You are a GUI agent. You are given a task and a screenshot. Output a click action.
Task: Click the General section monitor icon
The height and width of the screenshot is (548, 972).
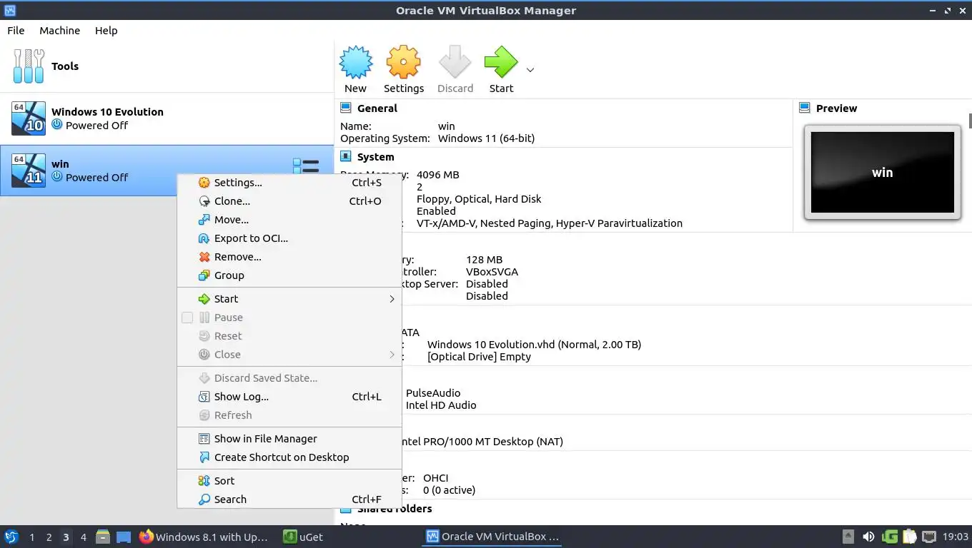tap(346, 108)
